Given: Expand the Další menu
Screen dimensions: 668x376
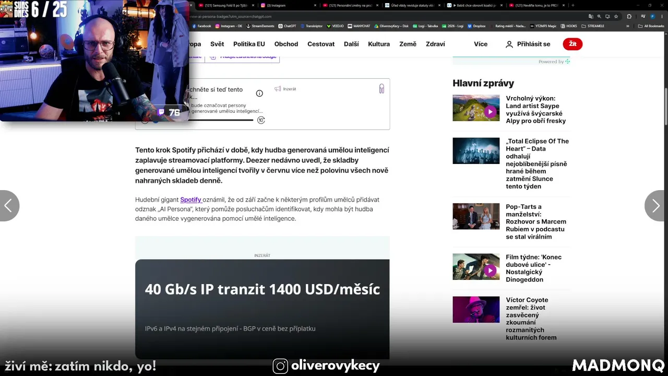Looking at the screenshot, I should [351, 44].
